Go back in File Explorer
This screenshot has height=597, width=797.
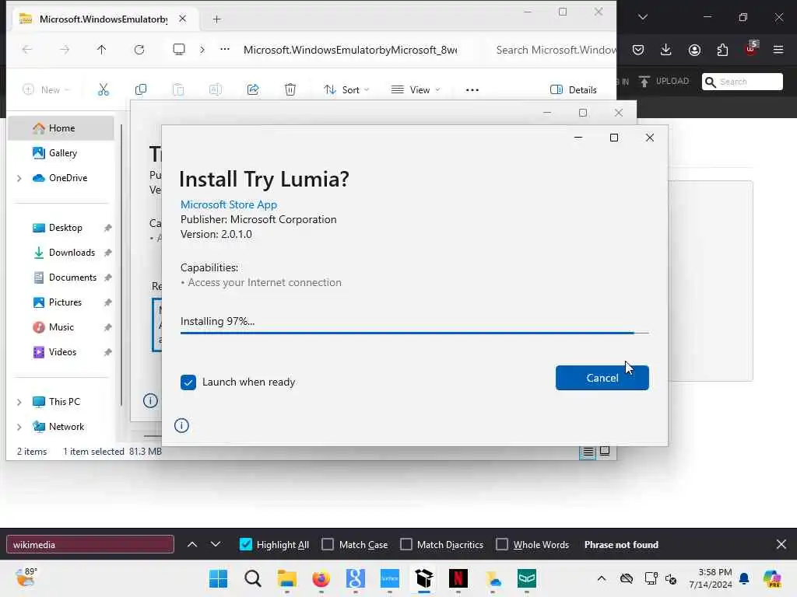coord(27,49)
